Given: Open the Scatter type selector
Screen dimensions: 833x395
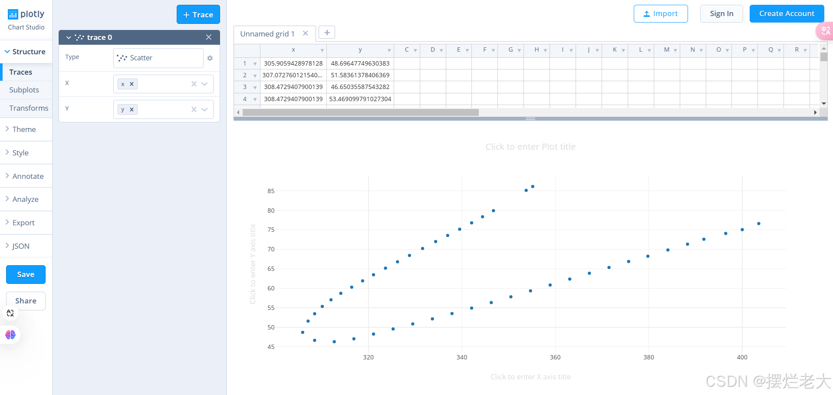Looking at the screenshot, I should pyautogui.click(x=158, y=58).
